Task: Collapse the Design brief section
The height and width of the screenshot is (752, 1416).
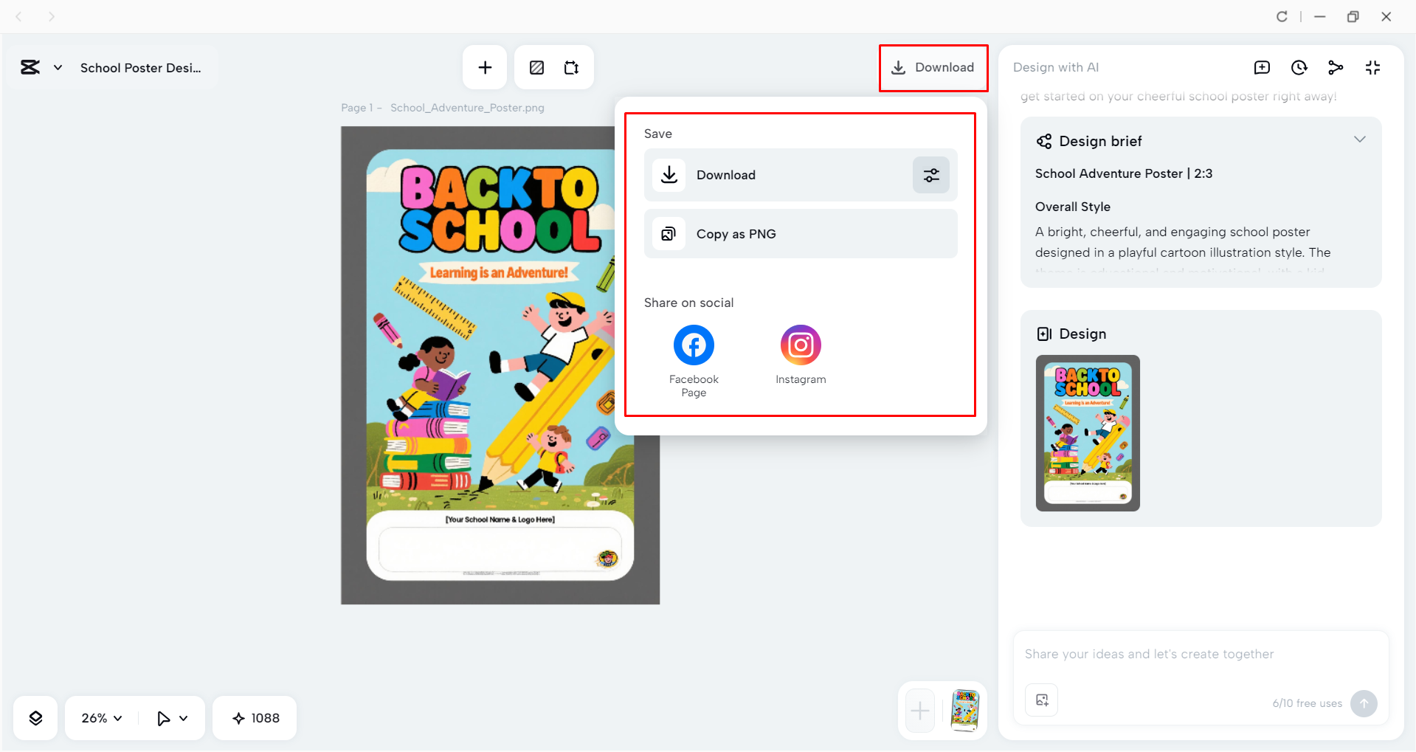Action: pyautogui.click(x=1360, y=139)
